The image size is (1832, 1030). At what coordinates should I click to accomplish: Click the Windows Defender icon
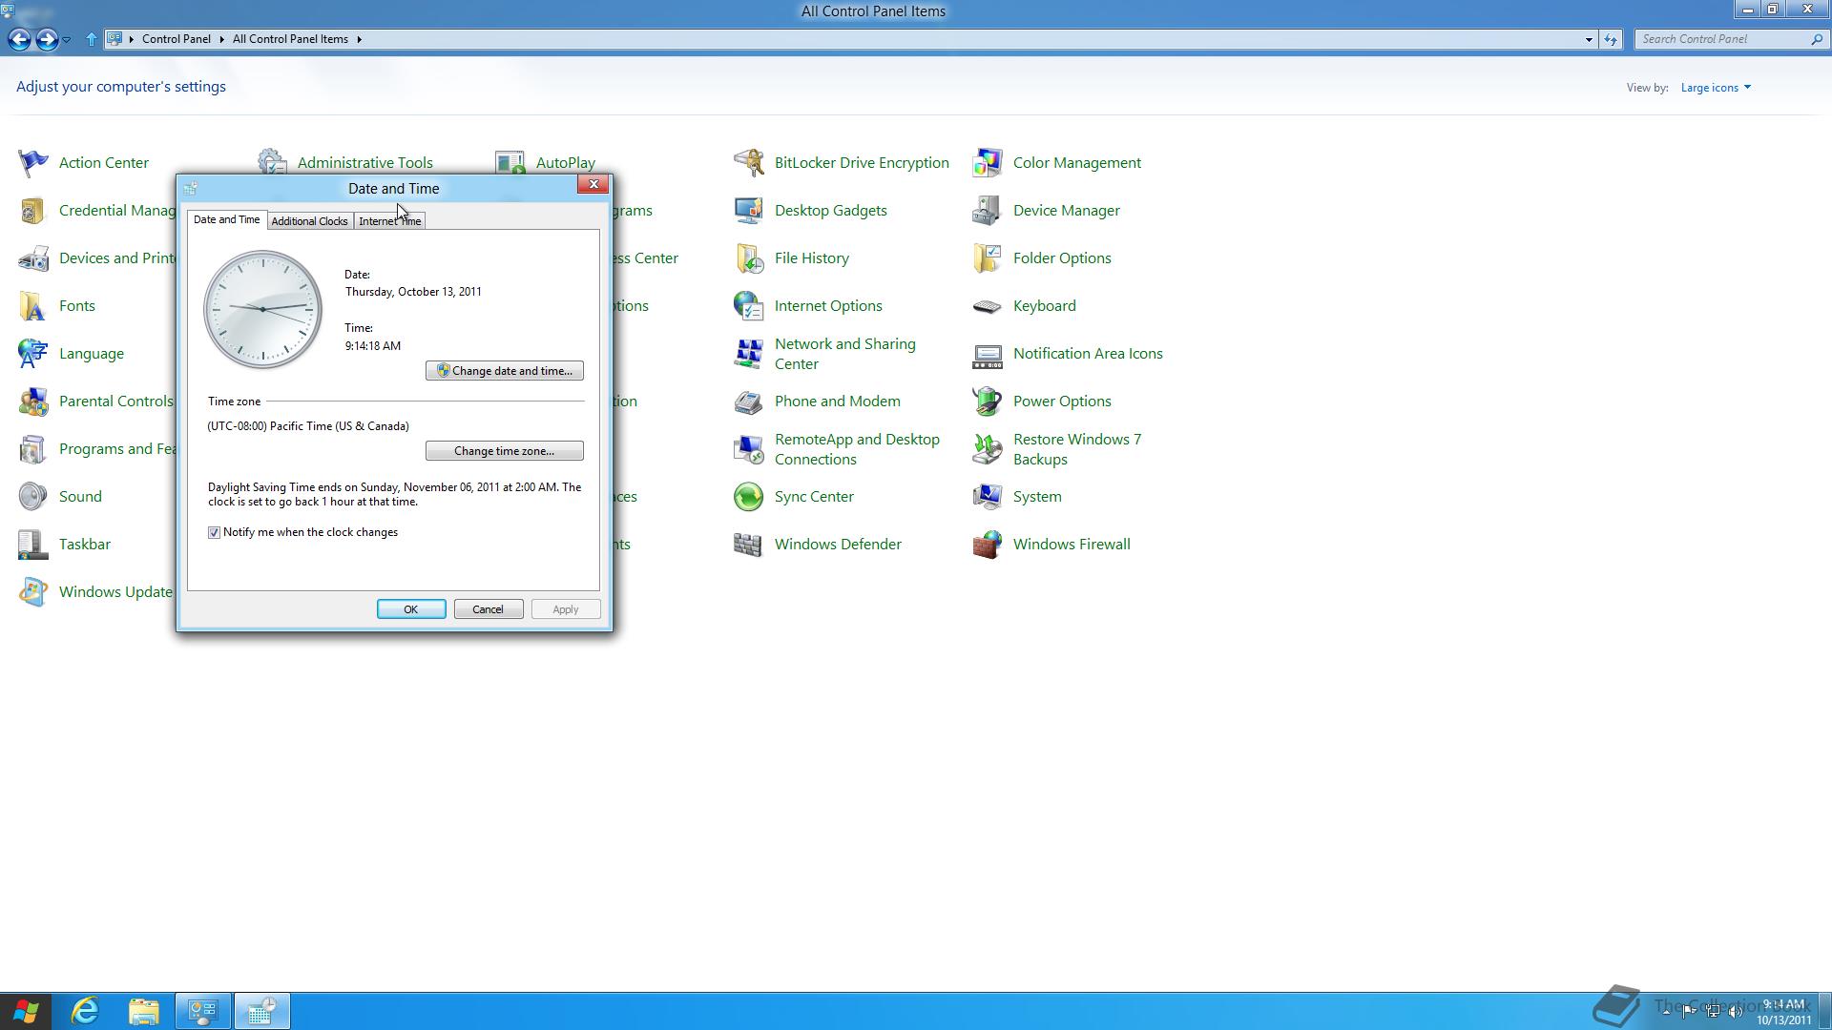click(x=748, y=545)
